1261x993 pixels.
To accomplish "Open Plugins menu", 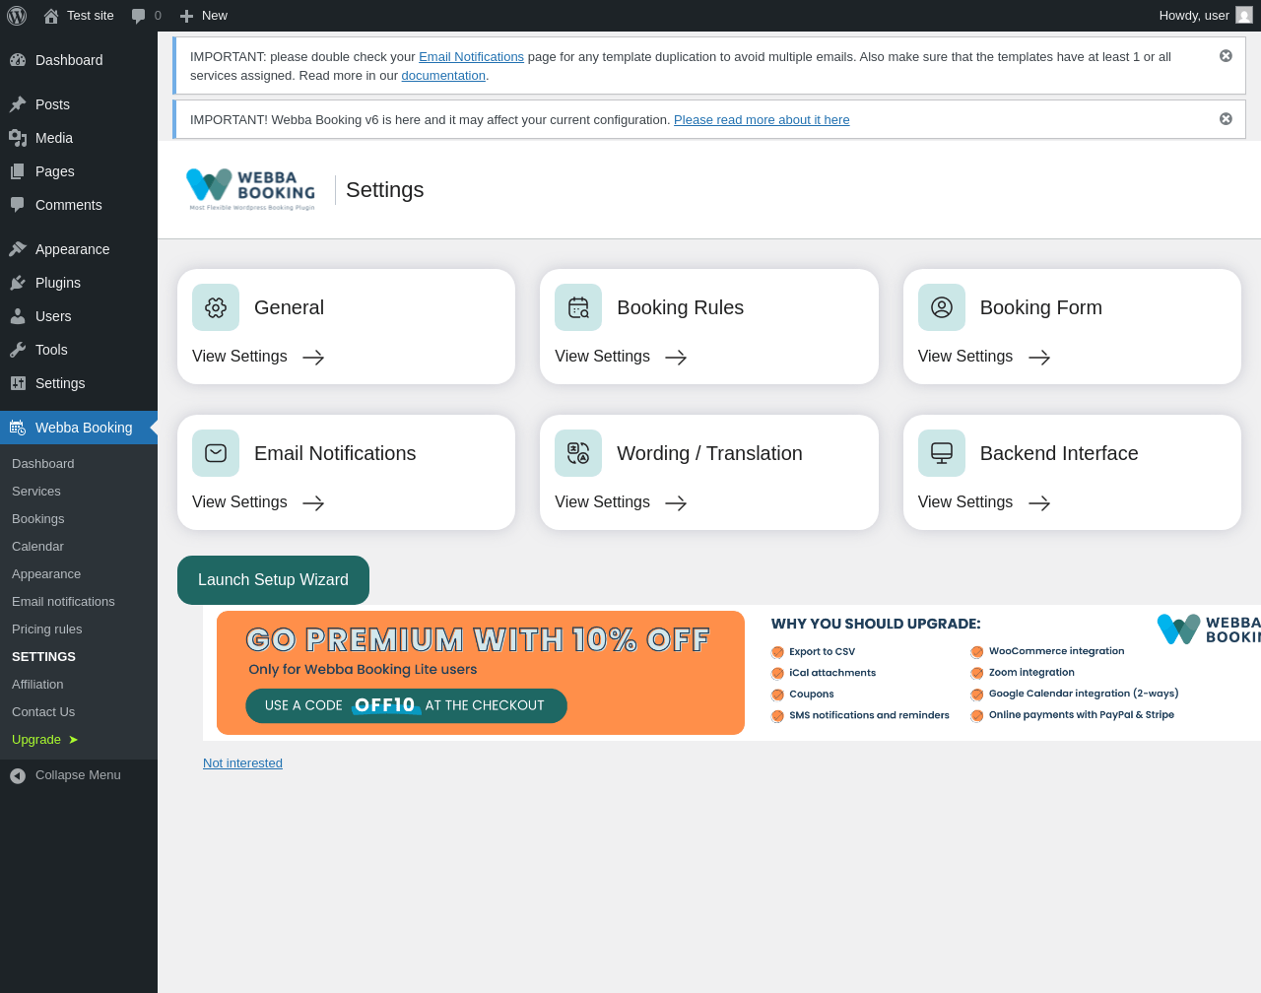I will pyautogui.click(x=79, y=283).
